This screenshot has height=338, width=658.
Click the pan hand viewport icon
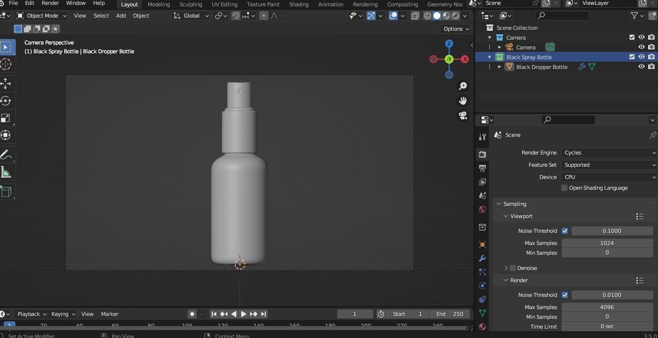[x=463, y=101]
